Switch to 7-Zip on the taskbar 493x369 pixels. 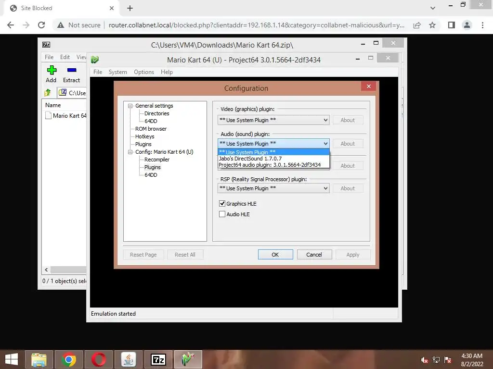(158, 359)
